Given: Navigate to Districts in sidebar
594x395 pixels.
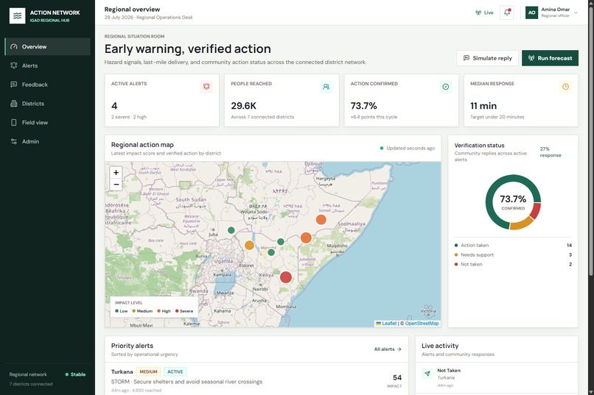Looking at the screenshot, I should [47, 103].
